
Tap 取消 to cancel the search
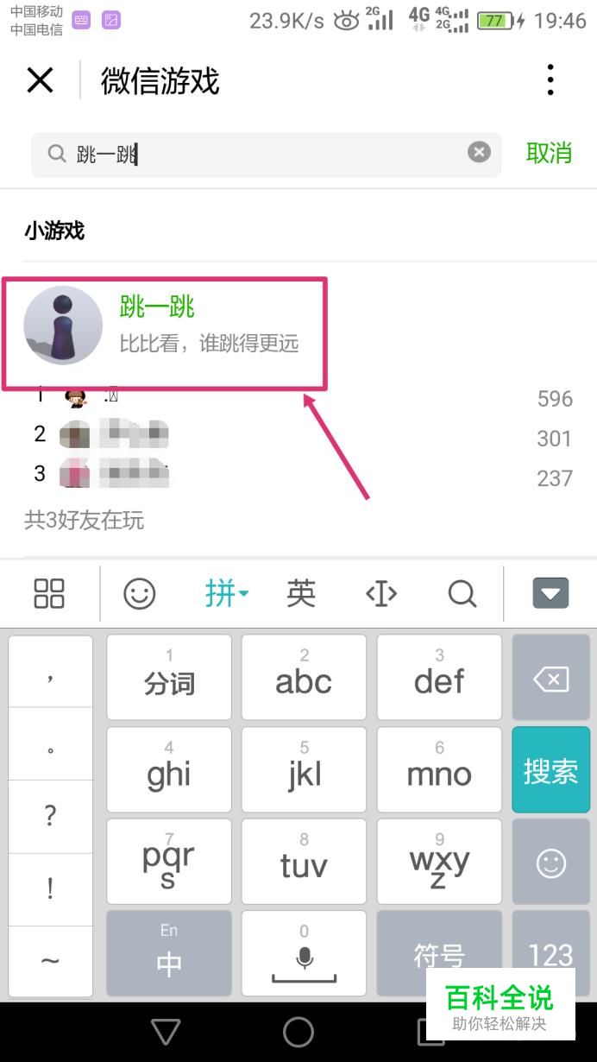[x=550, y=153]
